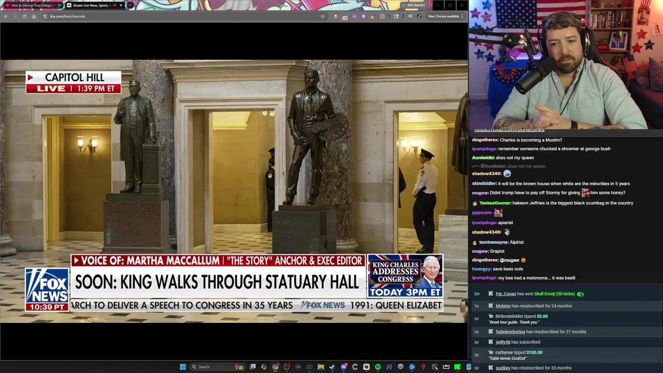The height and width of the screenshot is (373, 663).
Task: Close the 'How to Destroy Your College' tab
Action: point(59,5)
